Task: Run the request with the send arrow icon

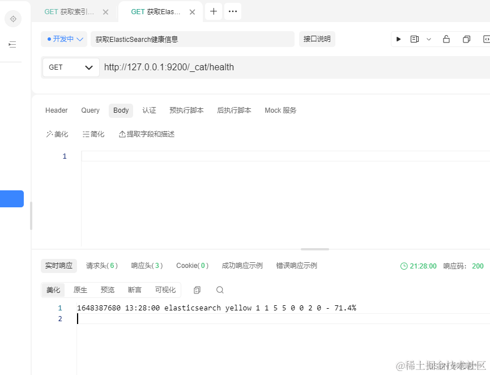Action: [398, 39]
